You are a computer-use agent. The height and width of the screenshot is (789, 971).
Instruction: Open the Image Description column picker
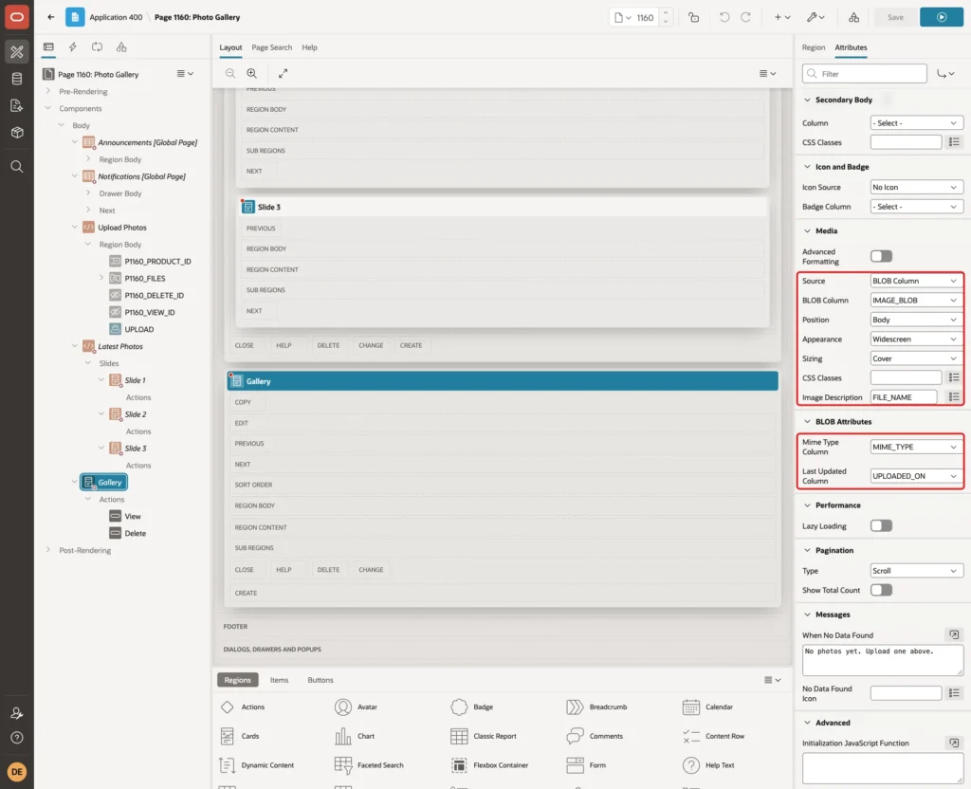(x=954, y=397)
